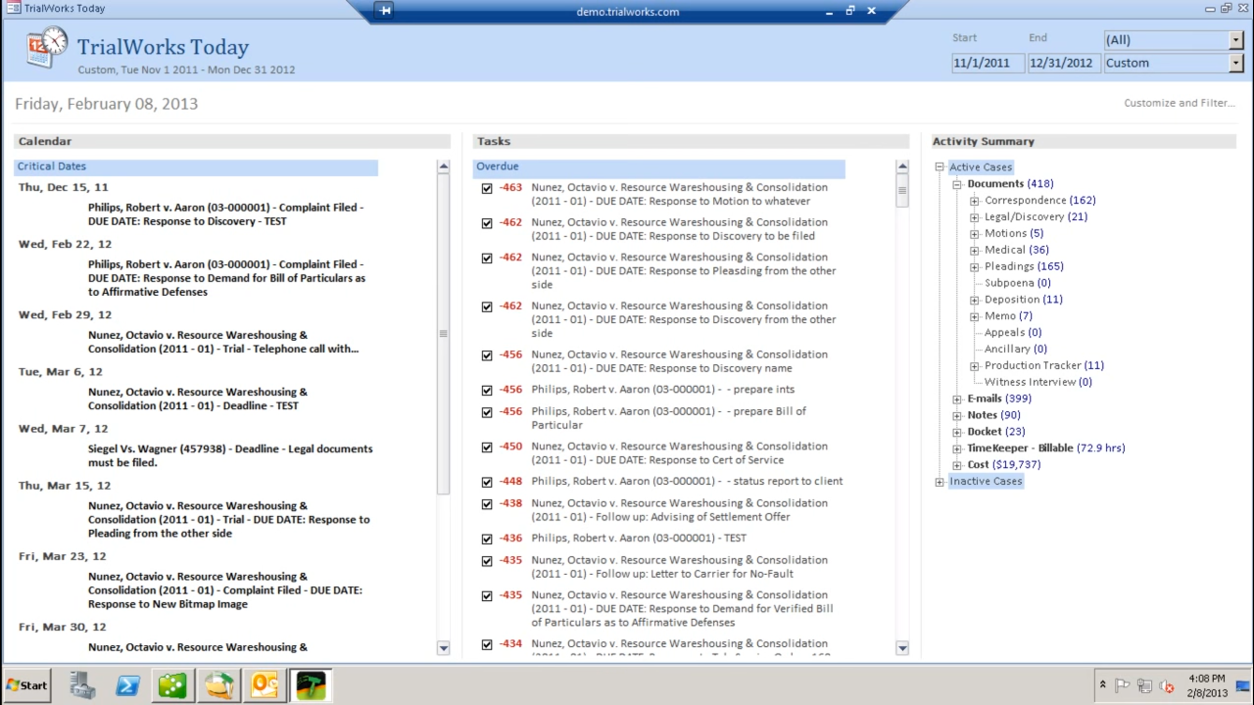Click the show desktop tray icon
1254x705 pixels.
pos(1243,685)
